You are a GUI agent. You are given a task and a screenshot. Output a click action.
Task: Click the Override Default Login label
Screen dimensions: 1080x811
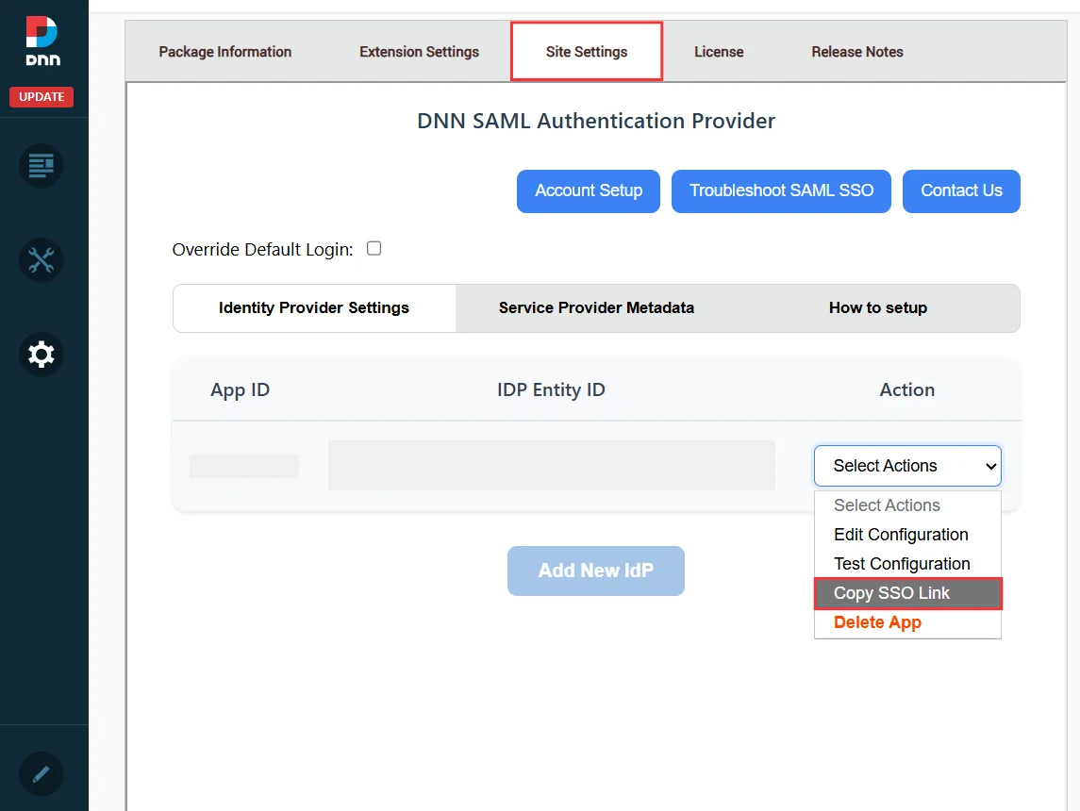click(262, 249)
